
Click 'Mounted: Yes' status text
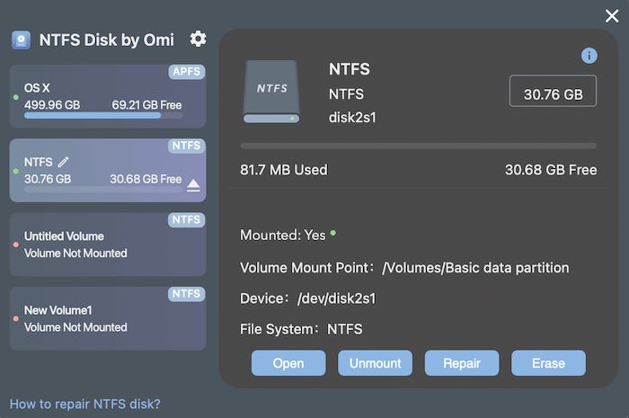point(283,236)
